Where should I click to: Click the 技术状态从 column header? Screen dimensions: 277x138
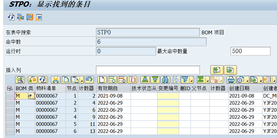click(144, 88)
